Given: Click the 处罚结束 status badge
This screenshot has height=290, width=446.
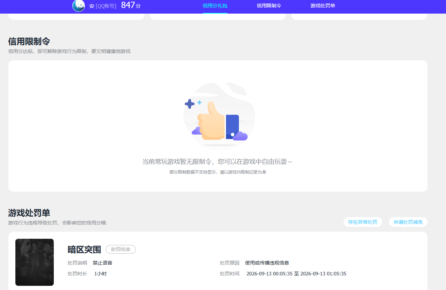Looking at the screenshot, I should pos(121,250).
